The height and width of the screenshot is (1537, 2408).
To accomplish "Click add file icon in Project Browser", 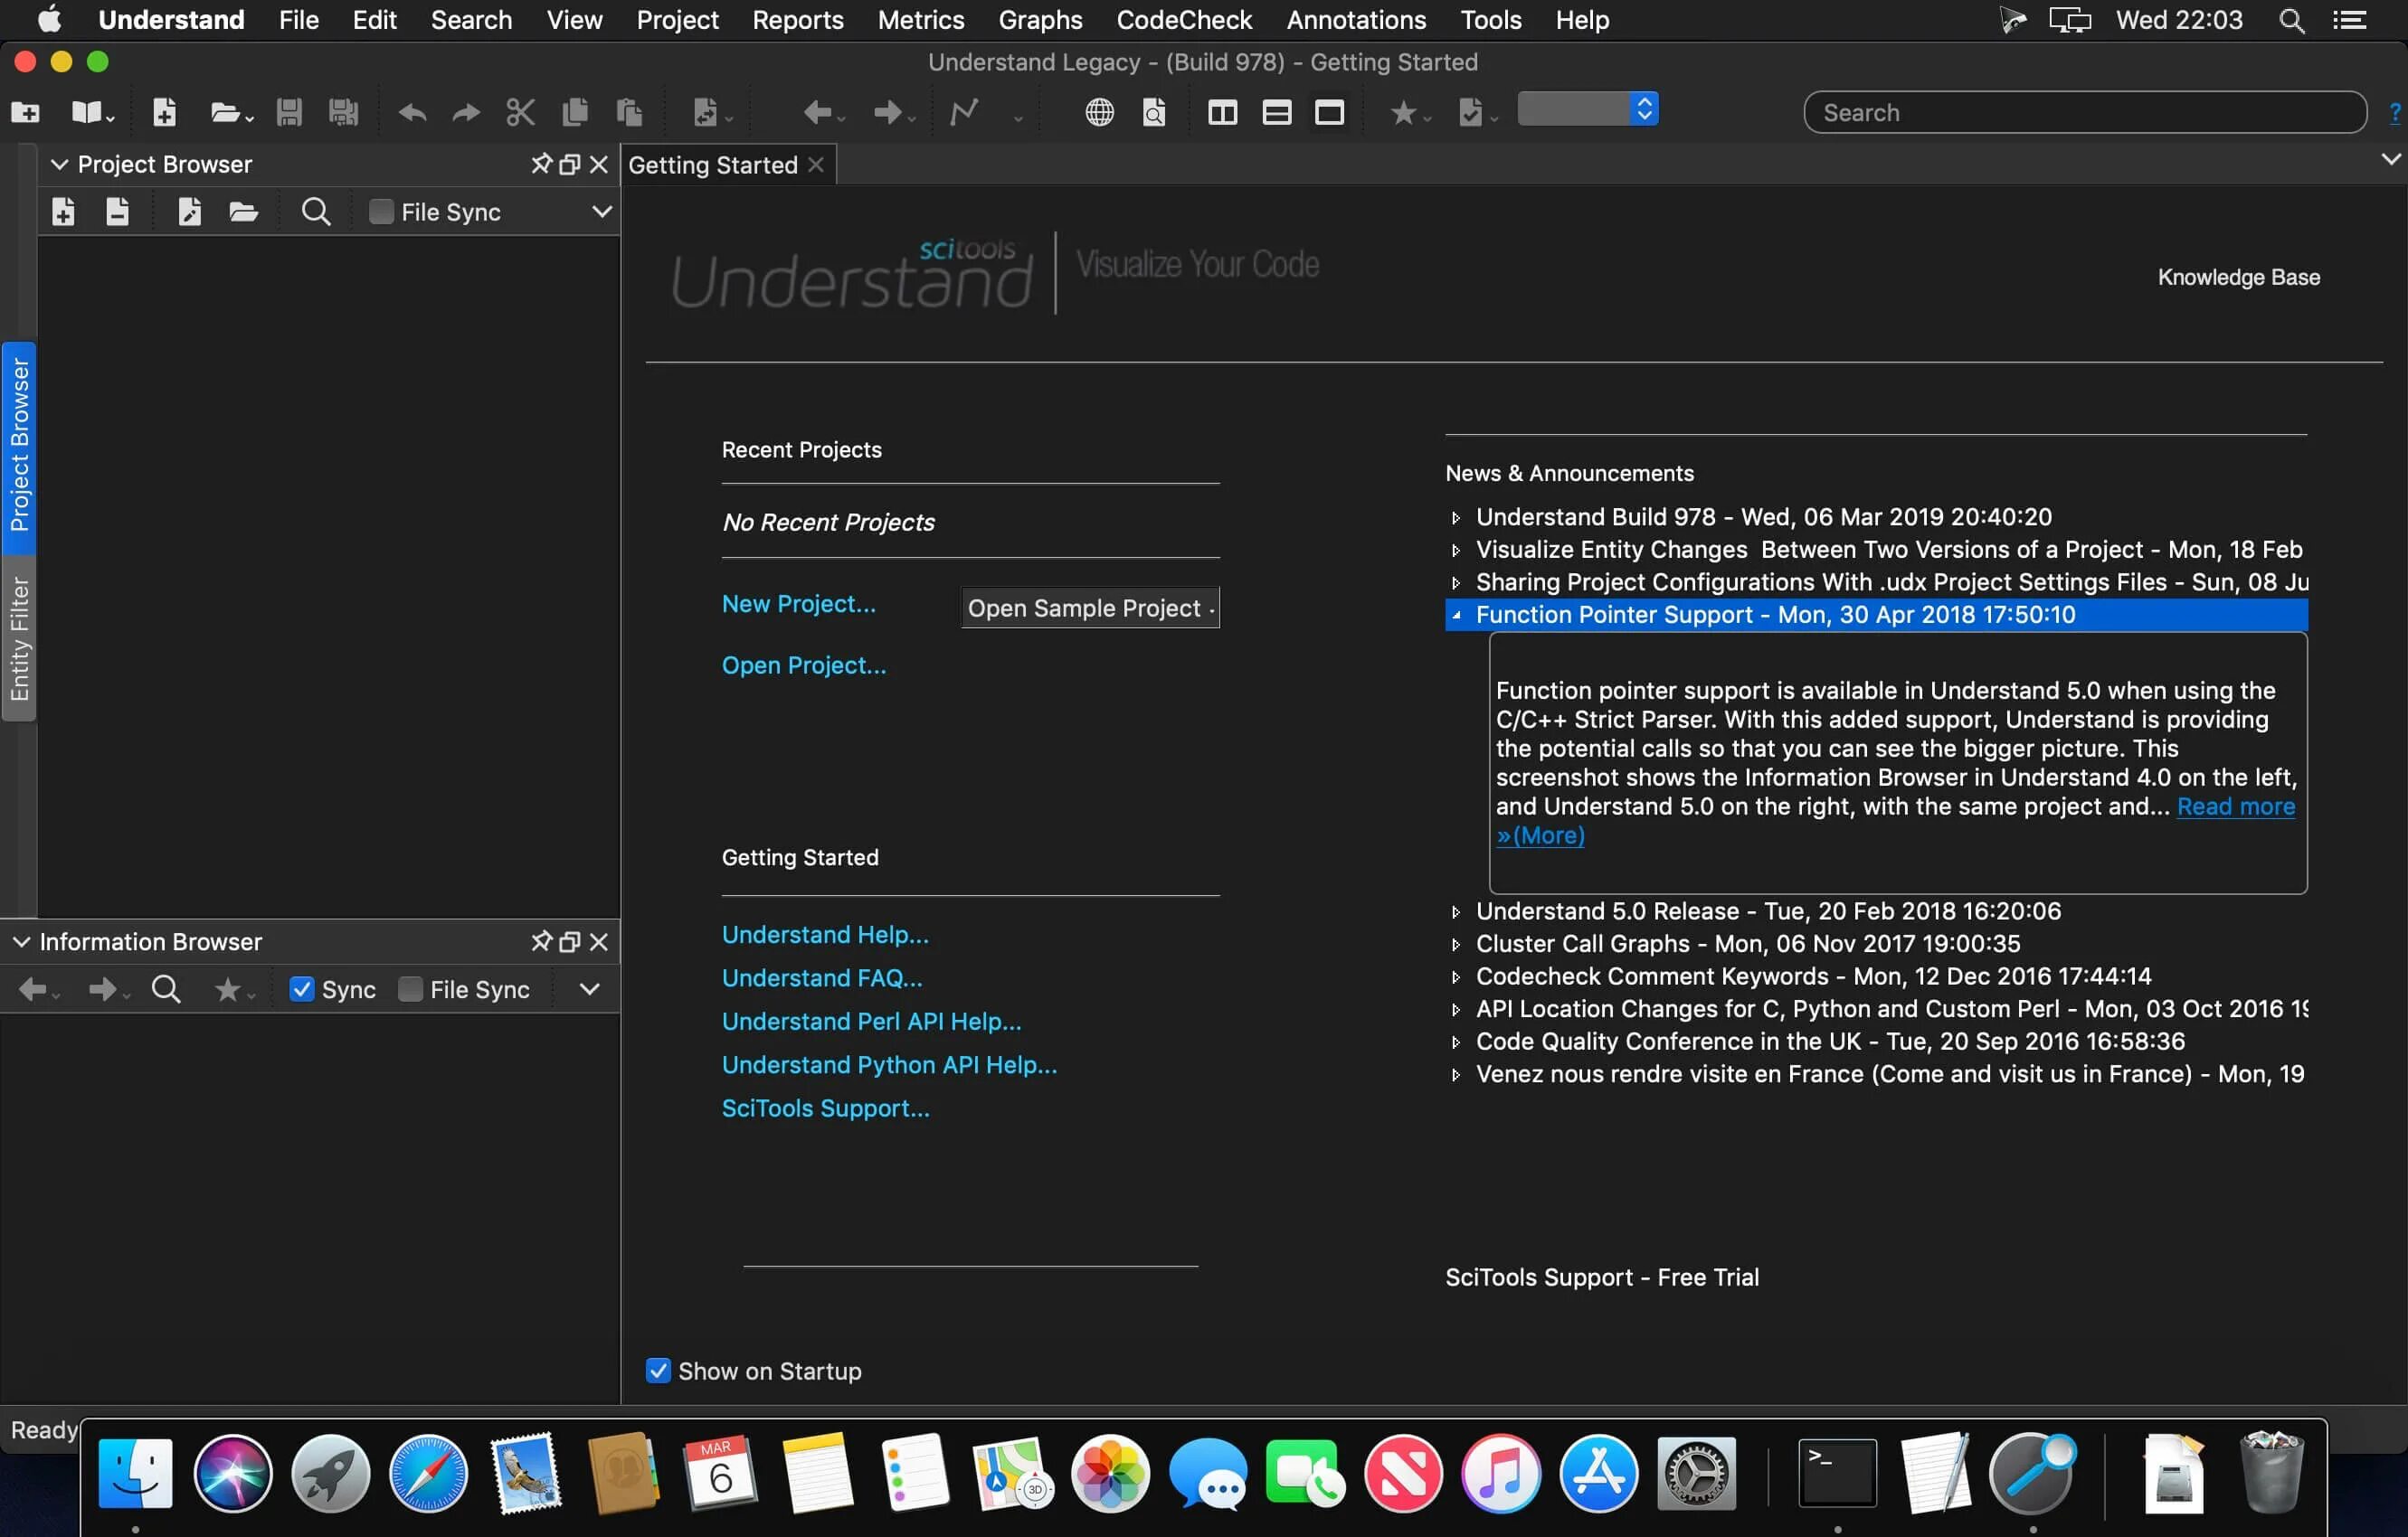I will pyautogui.click(x=63, y=212).
